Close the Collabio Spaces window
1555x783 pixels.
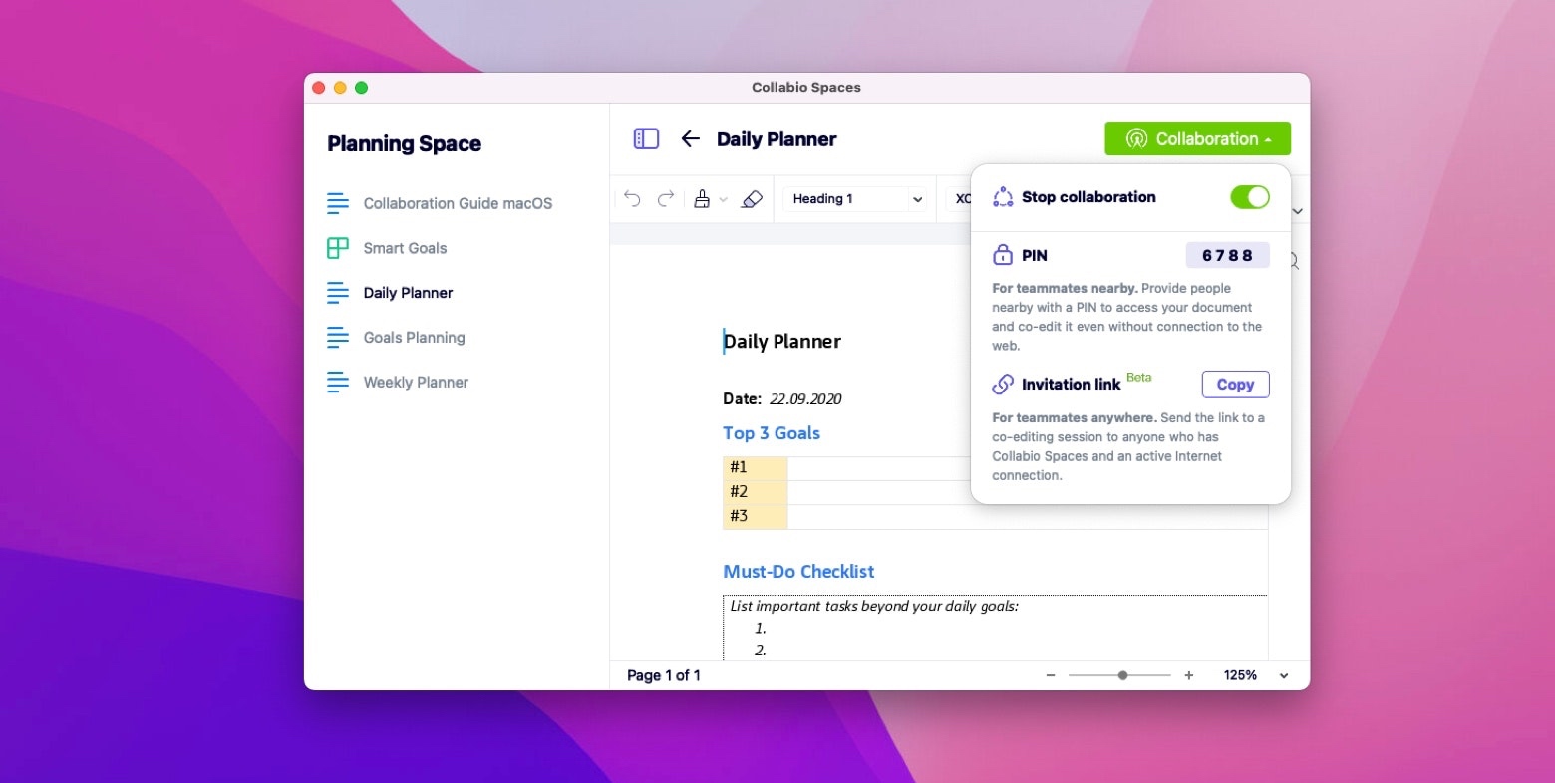coord(319,88)
